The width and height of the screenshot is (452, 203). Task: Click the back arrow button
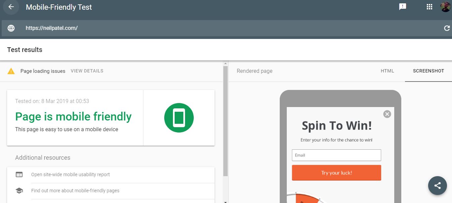coord(11,7)
